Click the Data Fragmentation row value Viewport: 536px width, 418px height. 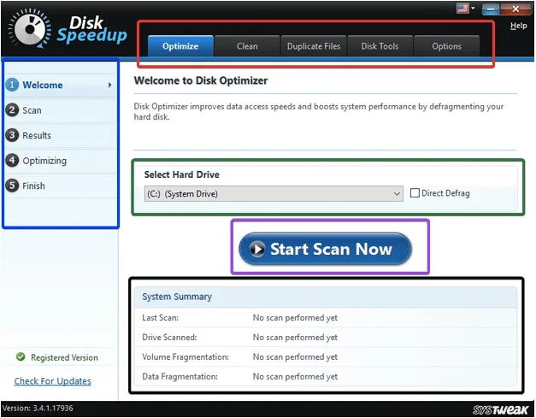pyautogui.click(x=295, y=376)
